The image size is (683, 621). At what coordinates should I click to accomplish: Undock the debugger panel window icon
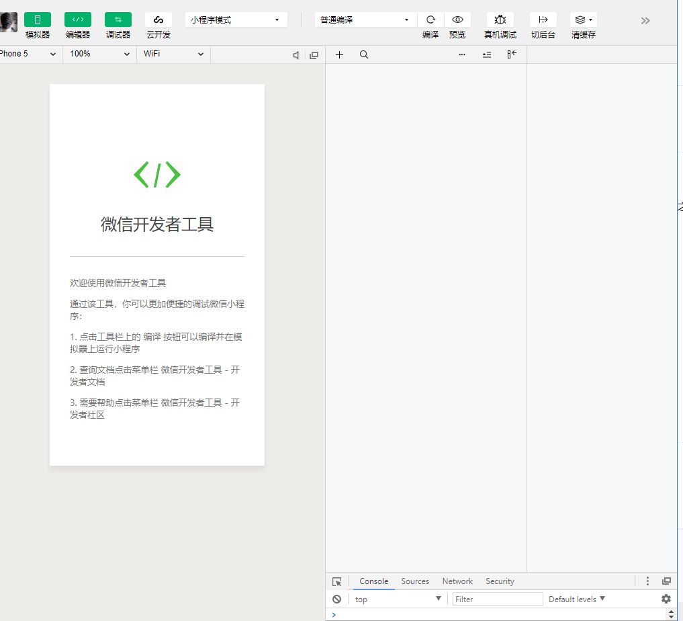[666, 581]
